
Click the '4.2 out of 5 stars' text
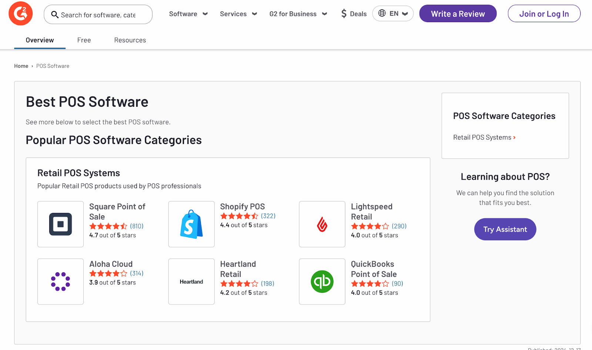coord(243,293)
